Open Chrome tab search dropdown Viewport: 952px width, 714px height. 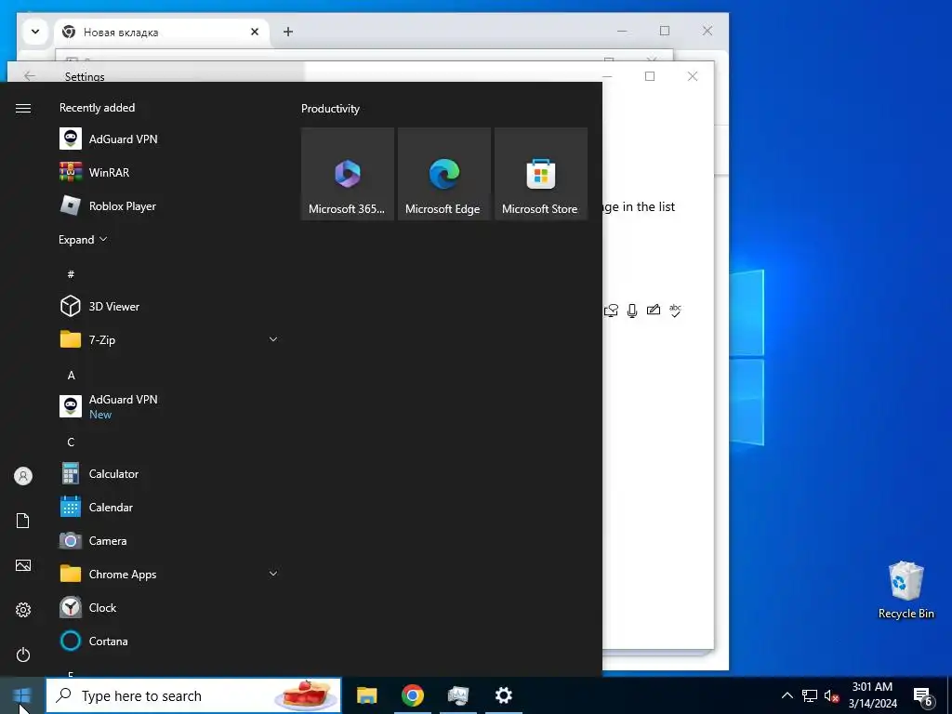point(35,32)
